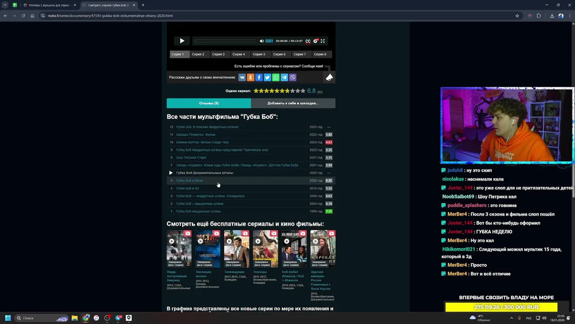Open the player settings gear

coord(315,41)
